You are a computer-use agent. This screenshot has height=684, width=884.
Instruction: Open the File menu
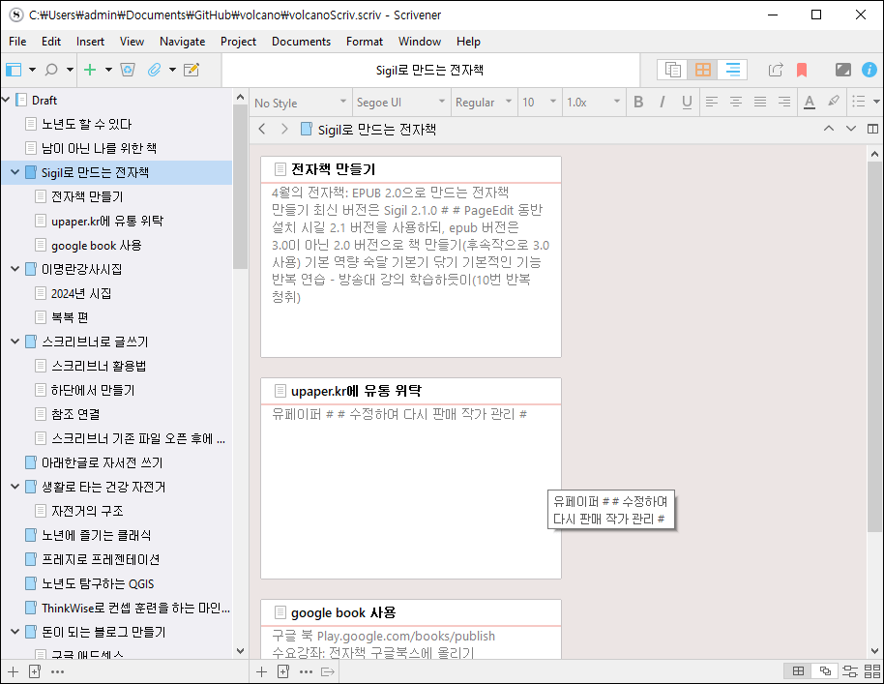pyautogui.click(x=17, y=42)
